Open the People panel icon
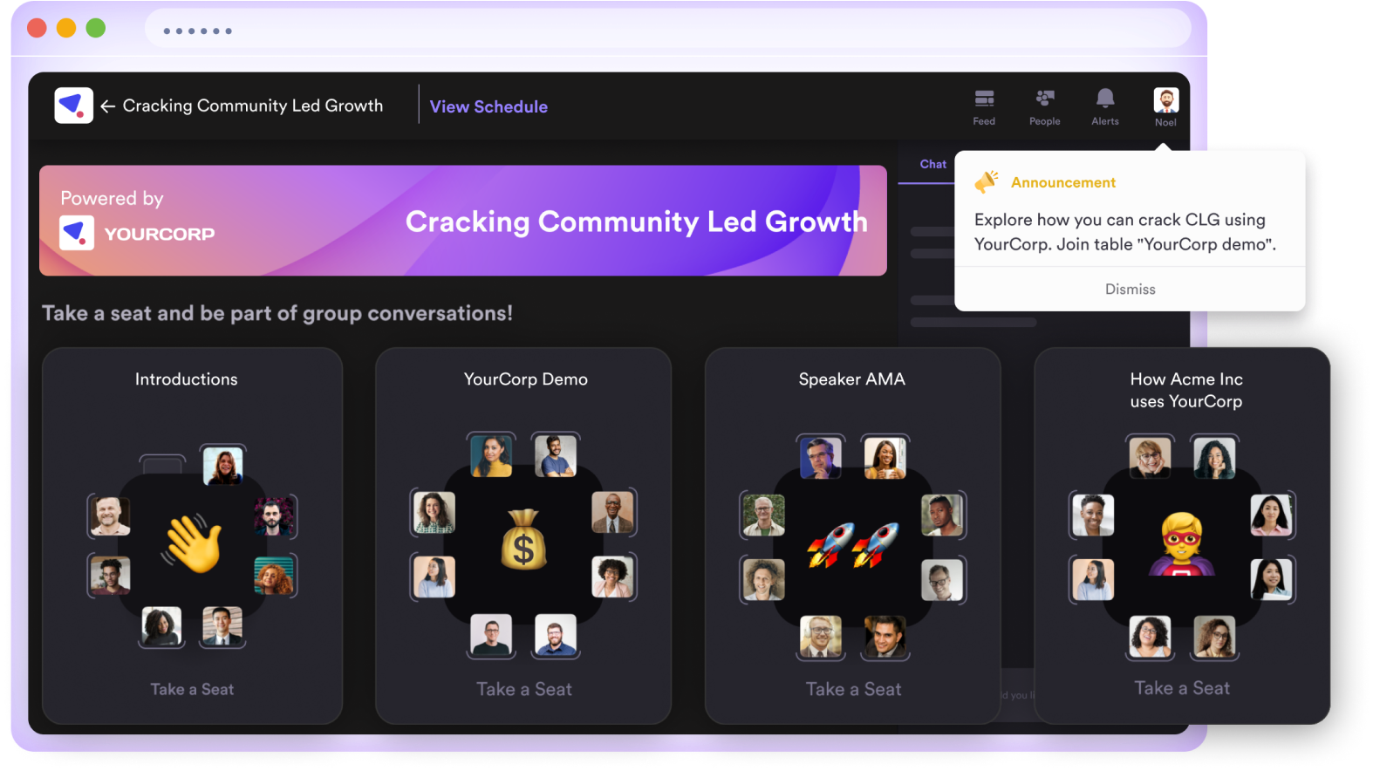The width and height of the screenshot is (1373, 771). click(1045, 98)
